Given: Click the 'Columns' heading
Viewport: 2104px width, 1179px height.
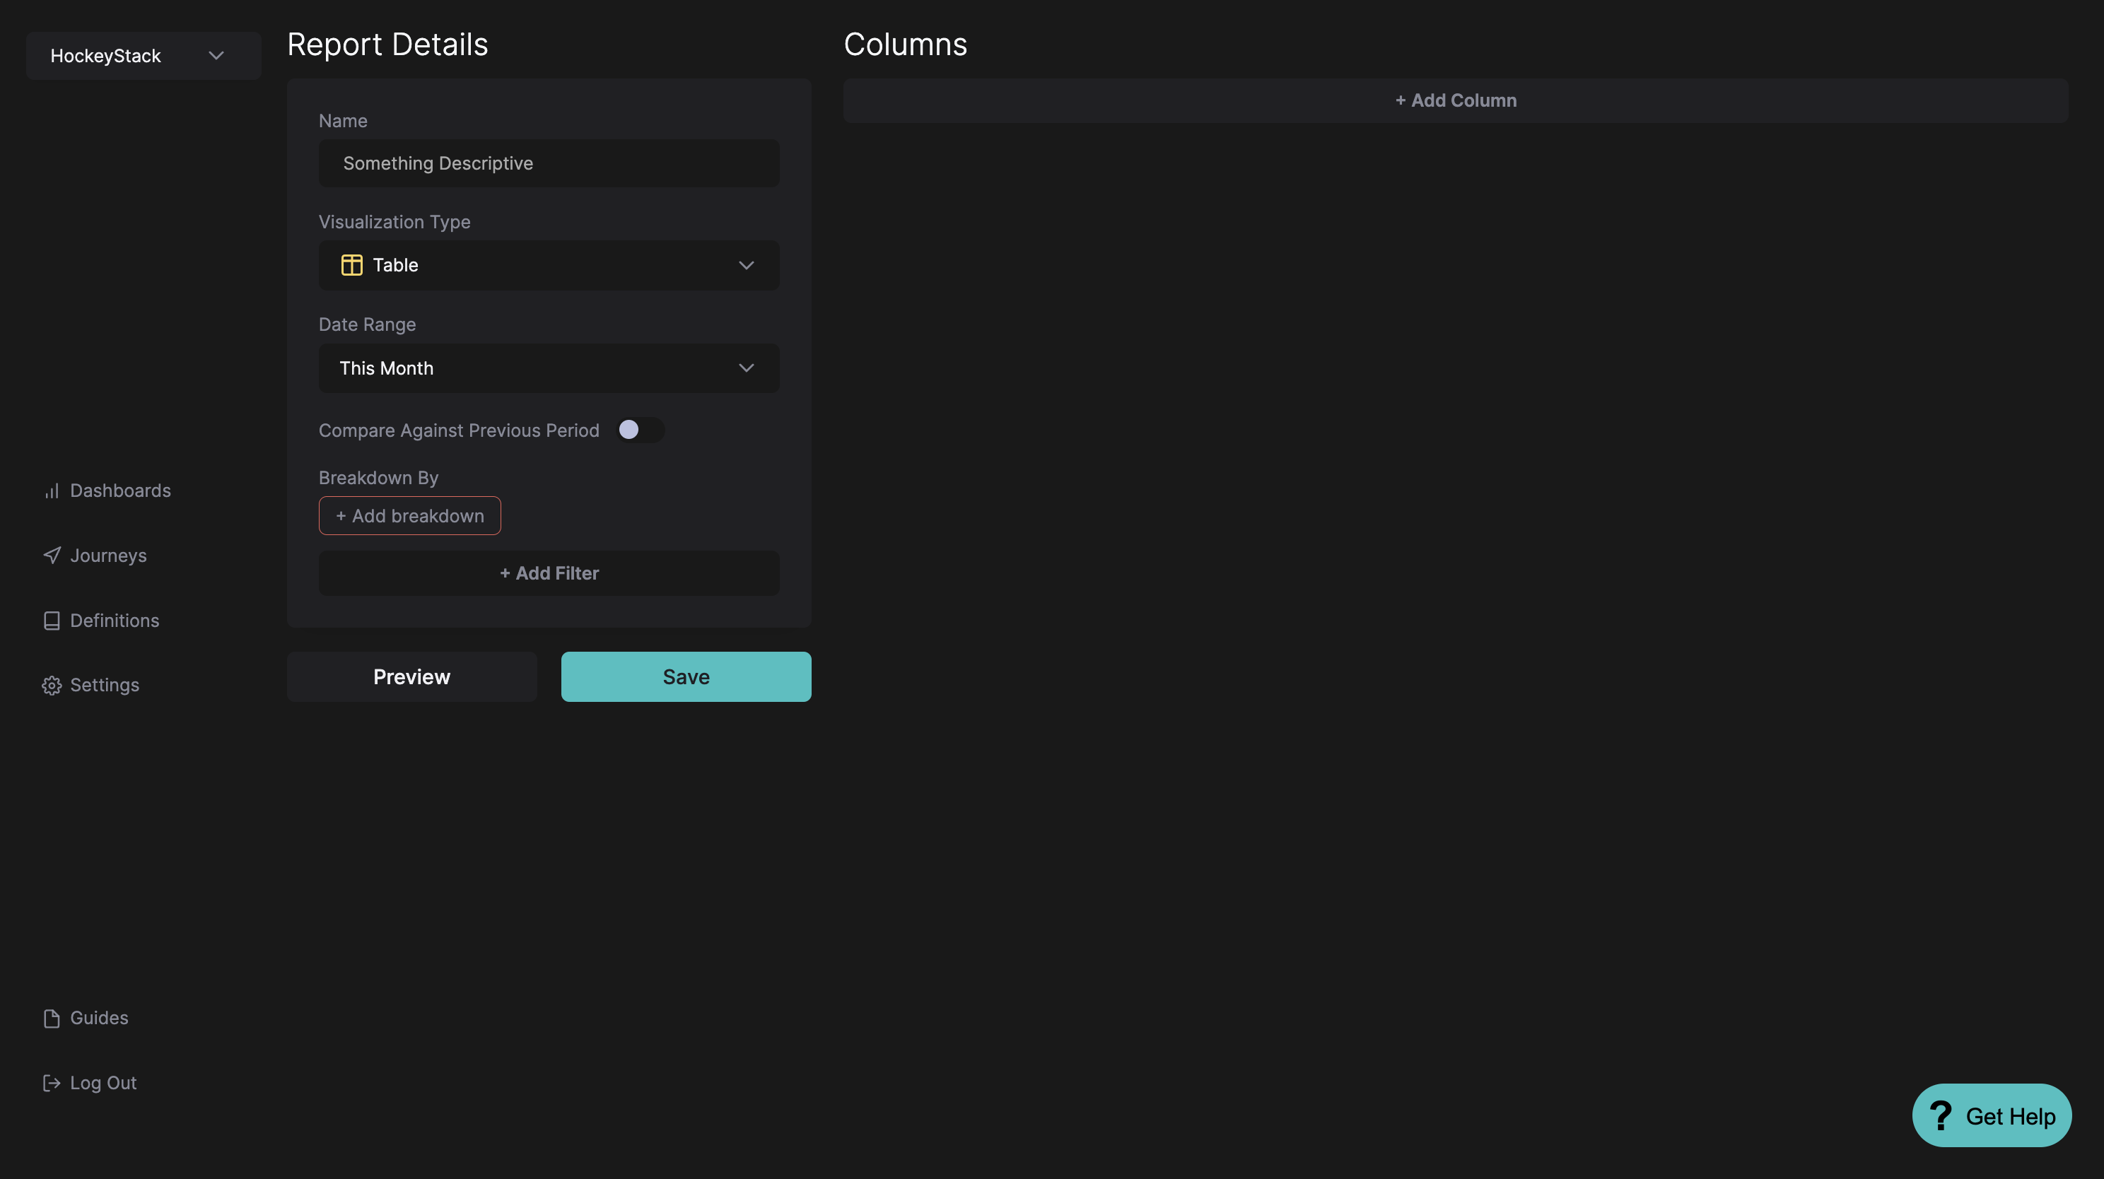Looking at the screenshot, I should [905, 44].
